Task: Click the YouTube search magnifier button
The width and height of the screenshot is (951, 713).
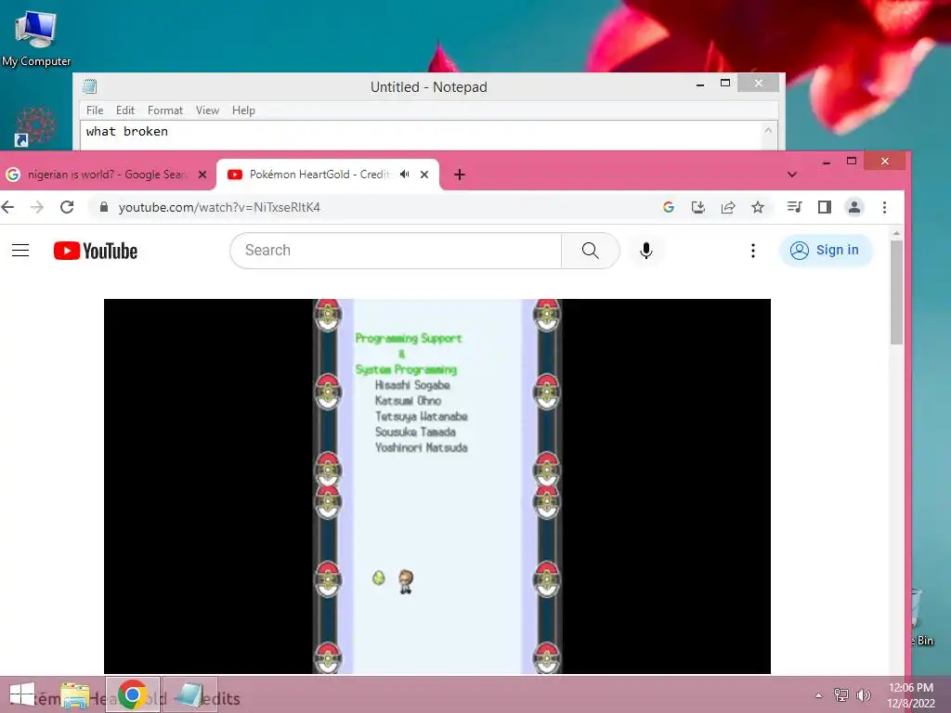Action: (590, 251)
